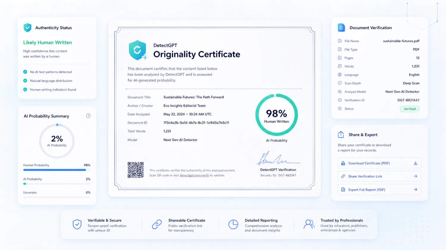446x250 pixels.
Task: Click the QR code on the certificate
Action: click(136, 170)
